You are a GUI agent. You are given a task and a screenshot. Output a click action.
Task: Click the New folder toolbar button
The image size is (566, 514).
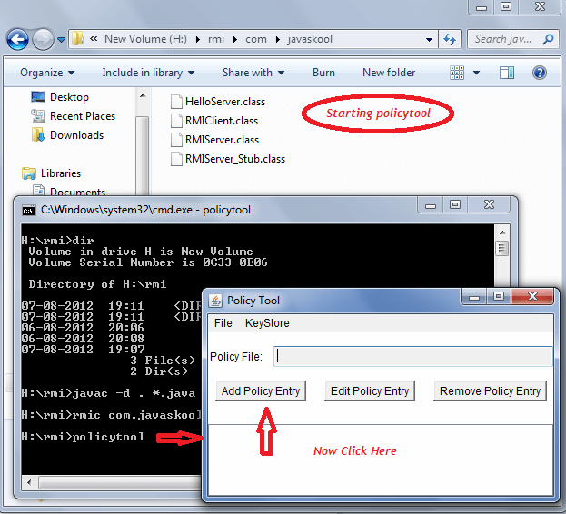point(389,73)
